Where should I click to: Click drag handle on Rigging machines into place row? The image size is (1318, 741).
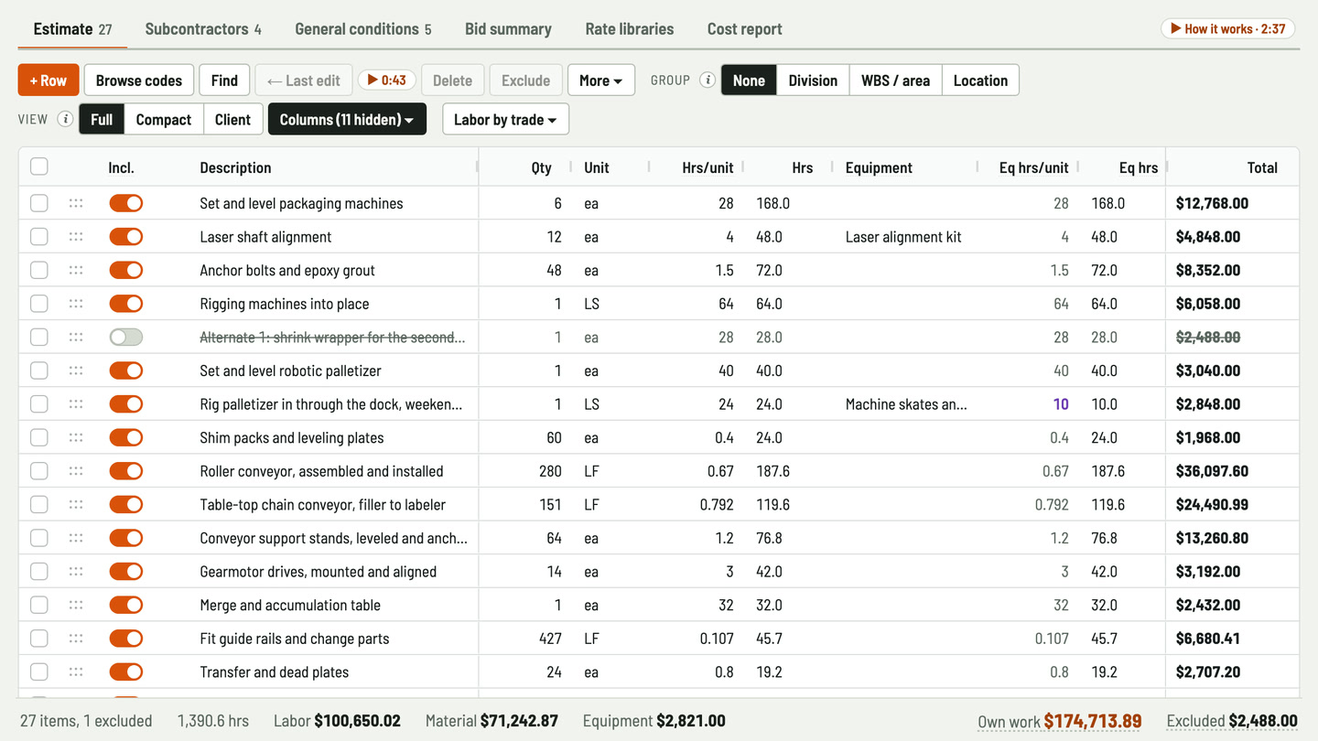pos(76,304)
